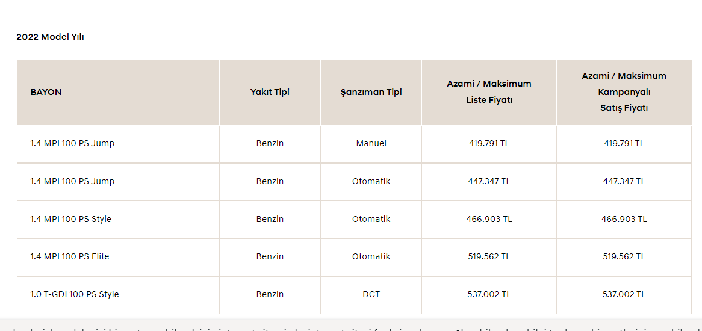This screenshot has height=331, width=702.
Task: Click the "2022 Model Yılı" heading
Action: point(50,37)
